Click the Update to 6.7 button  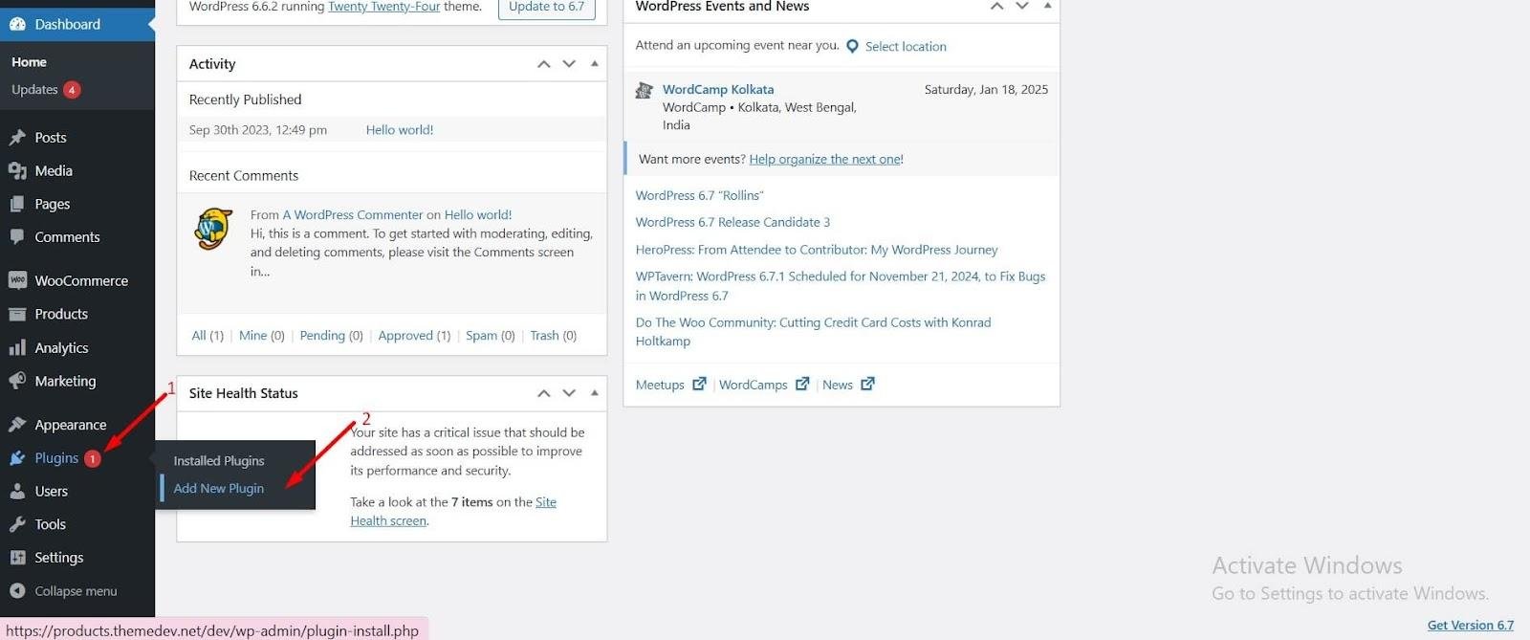[547, 8]
